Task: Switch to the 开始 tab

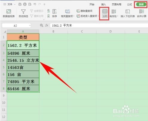Action: click(x=92, y=4)
